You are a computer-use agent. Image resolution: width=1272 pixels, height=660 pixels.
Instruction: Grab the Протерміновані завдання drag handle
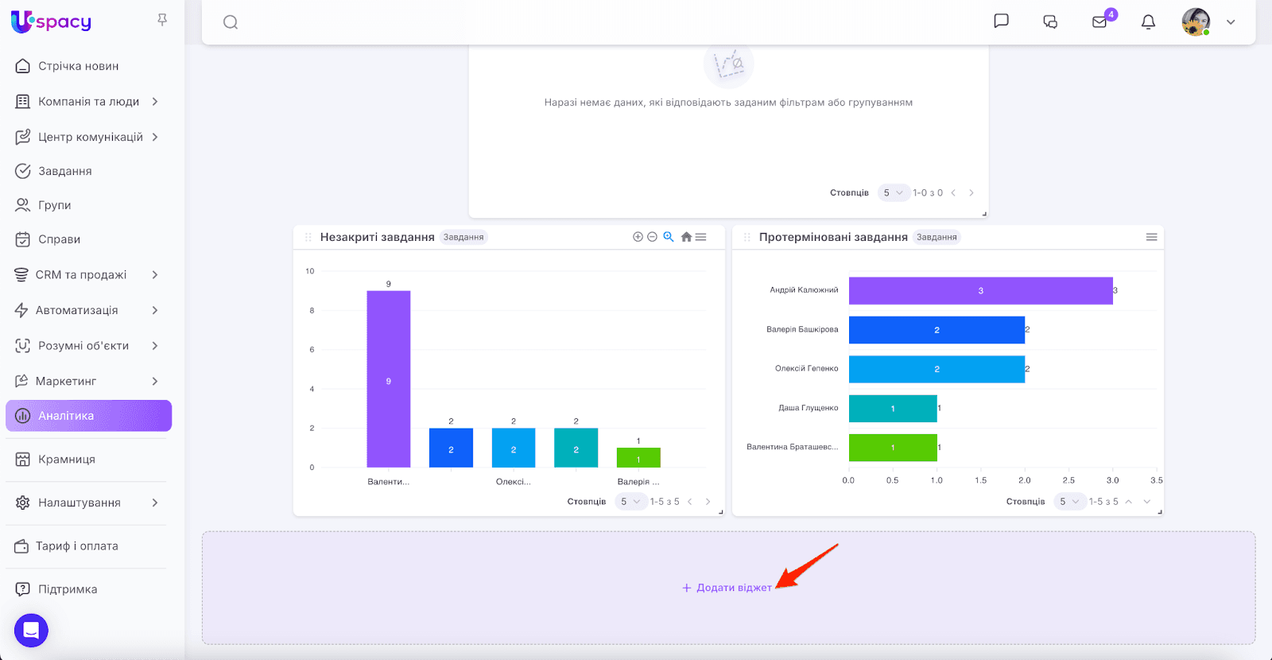747,237
